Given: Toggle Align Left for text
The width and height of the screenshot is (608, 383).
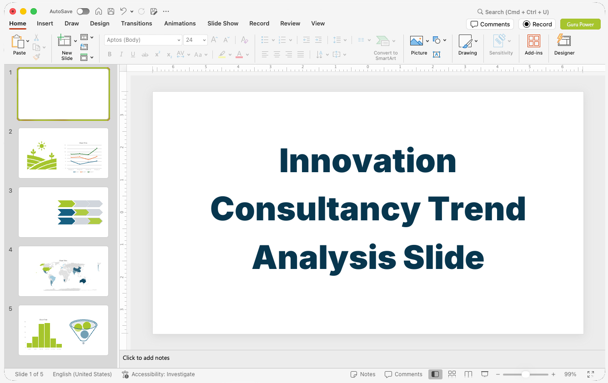Looking at the screenshot, I should tap(265, 55).
